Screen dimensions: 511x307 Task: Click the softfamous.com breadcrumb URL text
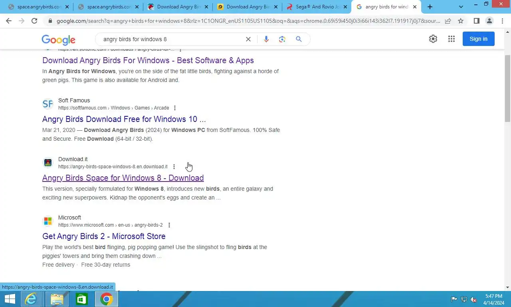pos(113,108)
